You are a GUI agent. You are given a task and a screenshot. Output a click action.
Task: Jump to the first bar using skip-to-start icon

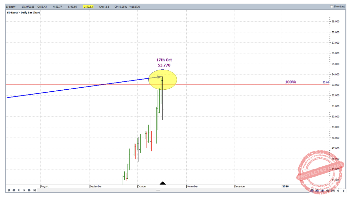9,190
